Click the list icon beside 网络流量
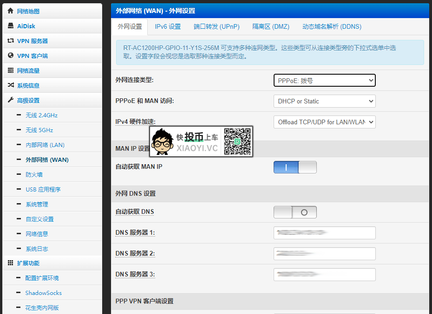Screen dimensions: 432x314 pyautogui.click(x=11, y=70)
